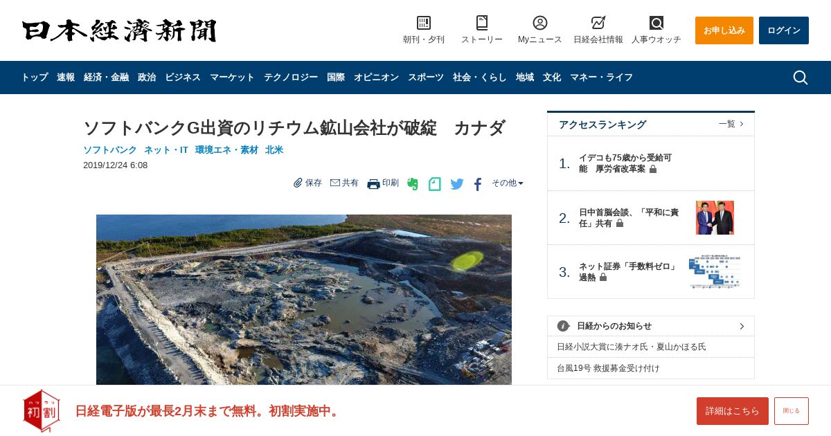Click the ログイン button
831x436 pixels.
point(784,30)
